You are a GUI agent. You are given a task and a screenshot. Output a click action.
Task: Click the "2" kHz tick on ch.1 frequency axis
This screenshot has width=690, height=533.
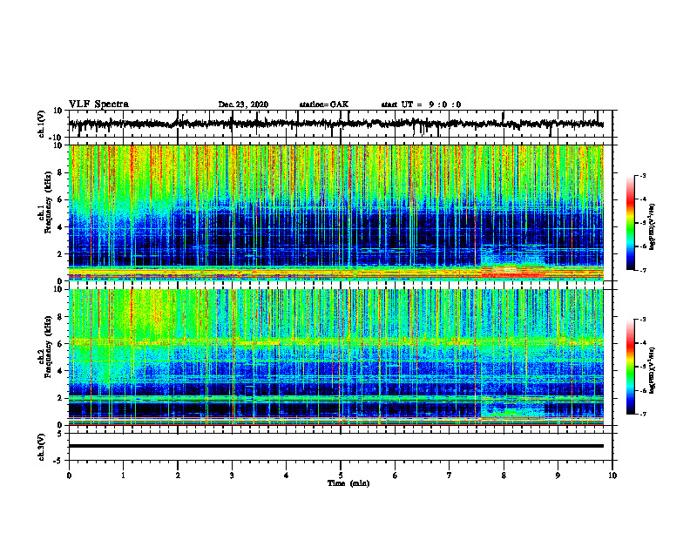click(61, 254)
